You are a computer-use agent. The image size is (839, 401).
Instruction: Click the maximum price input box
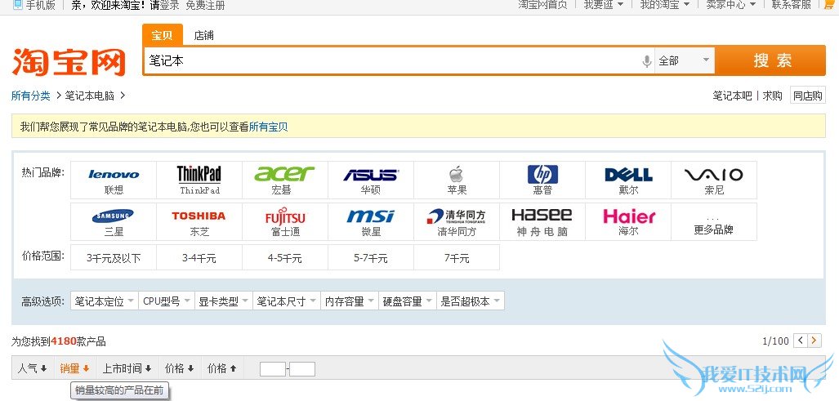[x=302, y=369]
